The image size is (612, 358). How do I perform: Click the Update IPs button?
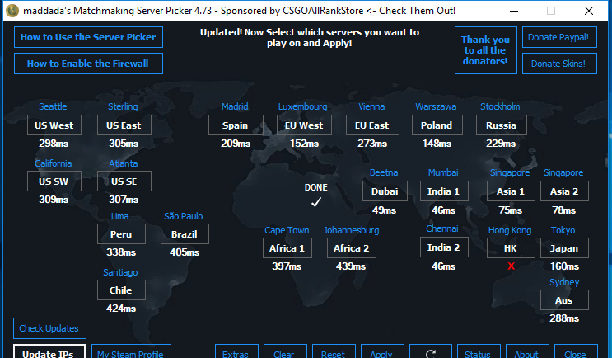point(48,352)
